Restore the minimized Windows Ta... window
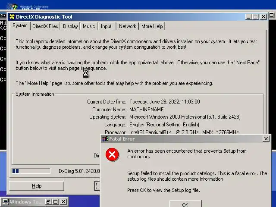The image size is (276, 207). [48, 202]
